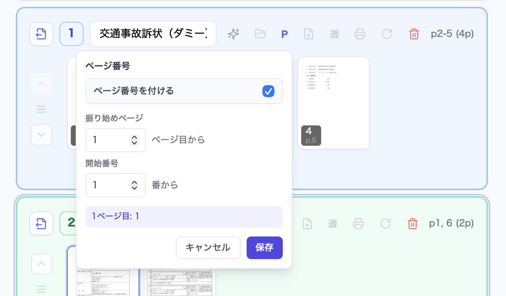Click the 透 watermark icon in group 2
The width and height of the screenshot is (506, 296).
(333, 224)
